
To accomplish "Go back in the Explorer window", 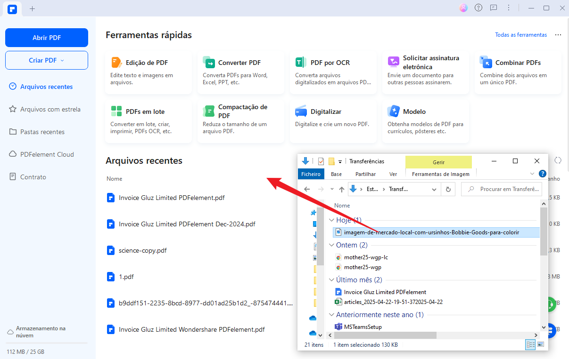I will coord(307,189).
